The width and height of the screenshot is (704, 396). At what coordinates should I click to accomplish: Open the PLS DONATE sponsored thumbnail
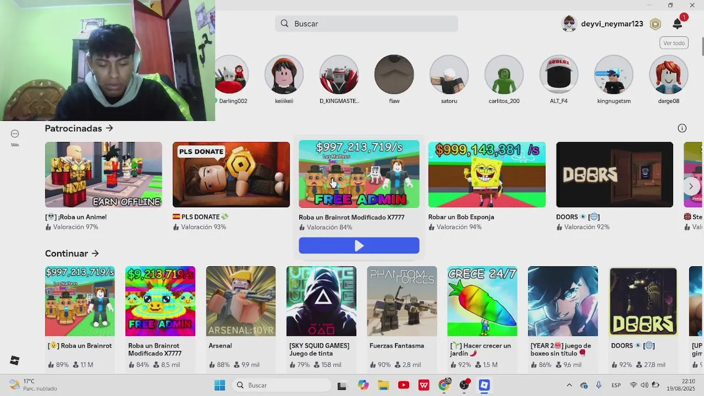pos(231,174)
